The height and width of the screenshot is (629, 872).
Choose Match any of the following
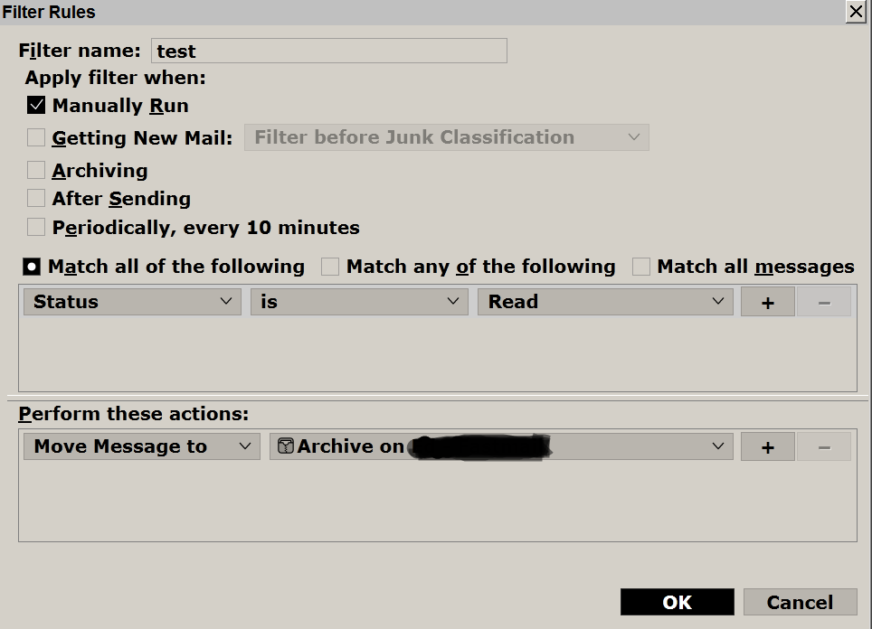point(330,267)
